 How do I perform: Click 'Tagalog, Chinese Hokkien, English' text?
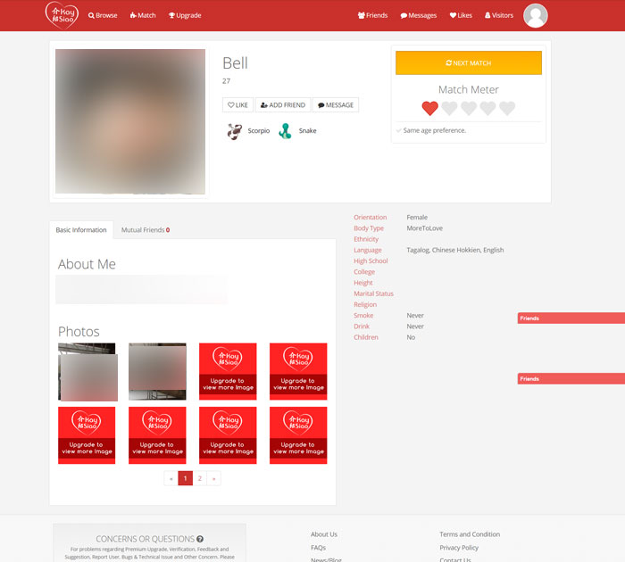[455, 250]
